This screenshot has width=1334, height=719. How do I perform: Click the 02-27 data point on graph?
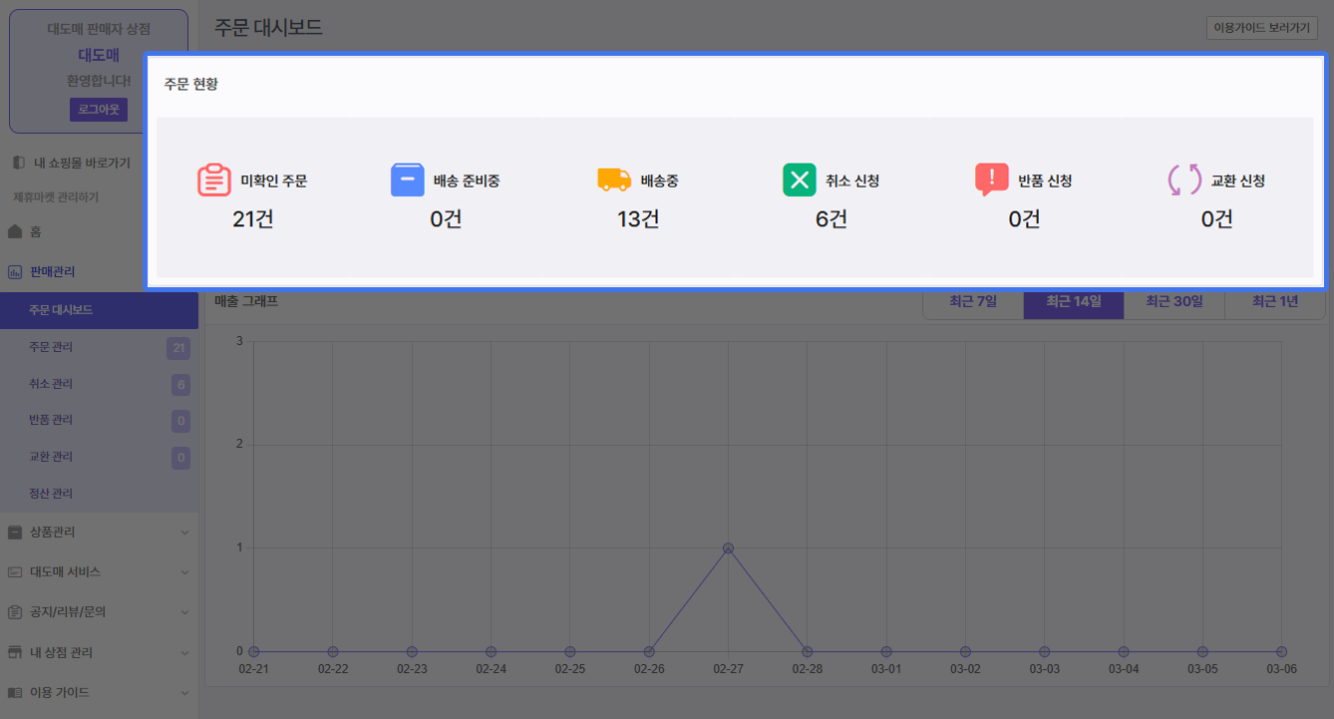click(728, 548)
